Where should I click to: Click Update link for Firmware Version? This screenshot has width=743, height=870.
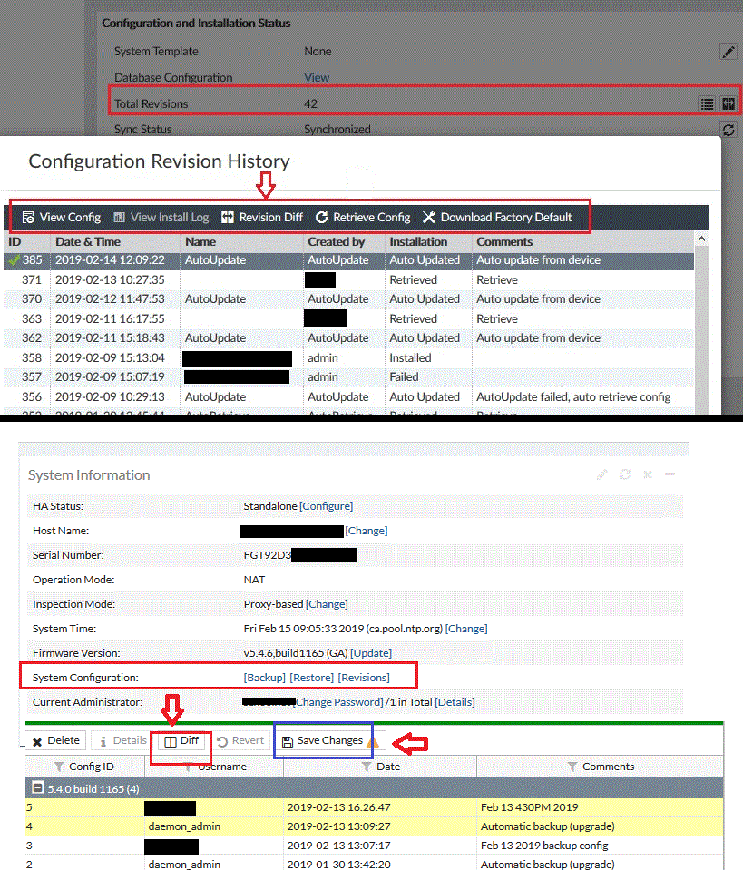point(371,653)
